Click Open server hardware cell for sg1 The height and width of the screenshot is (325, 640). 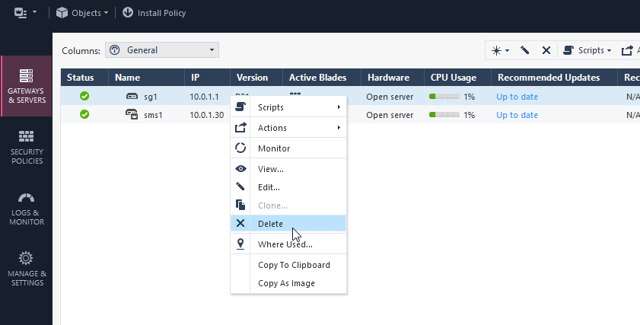click(x=390, y=97)
